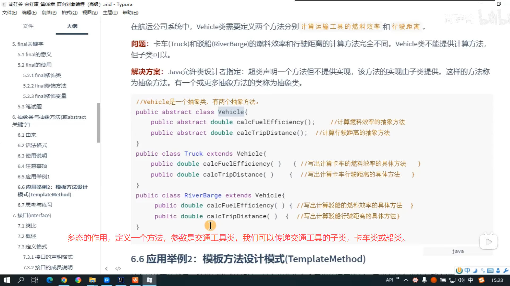This screenshot has width=510, height=286.
Task: Click the video play overlay button
Action: (x=488, y=242)
